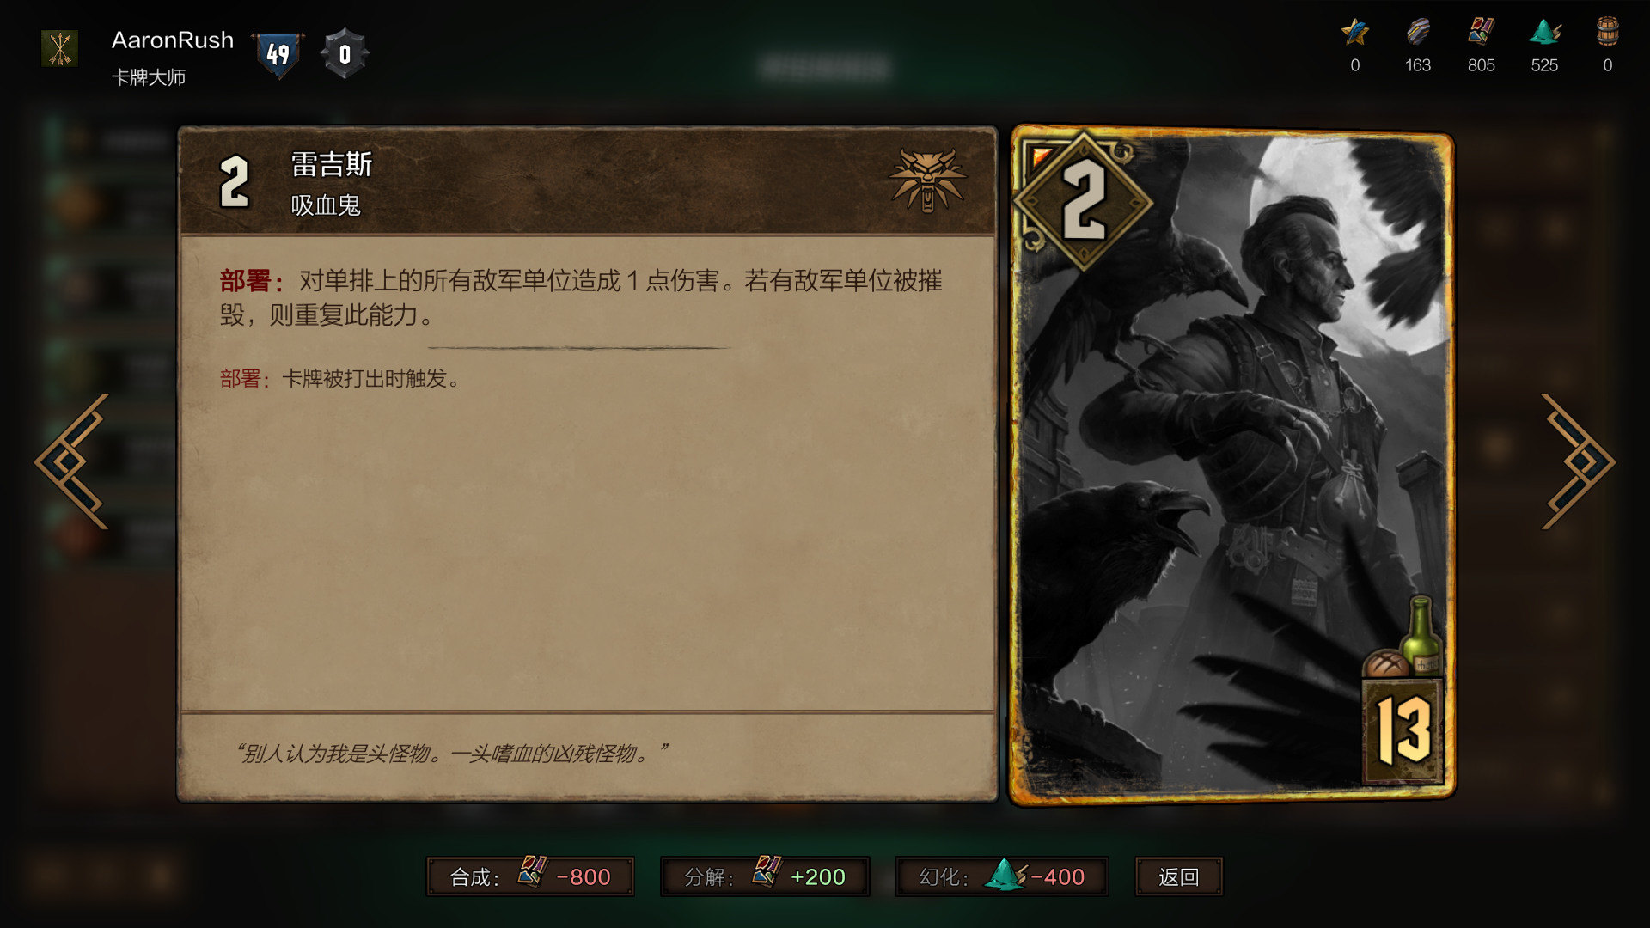Click the player name AaronRush

click(173, 40)
